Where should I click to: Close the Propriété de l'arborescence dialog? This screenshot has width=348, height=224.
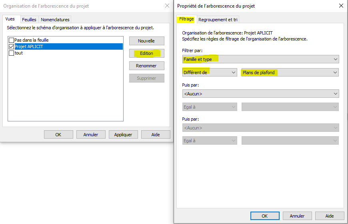(x=341, y=6)
